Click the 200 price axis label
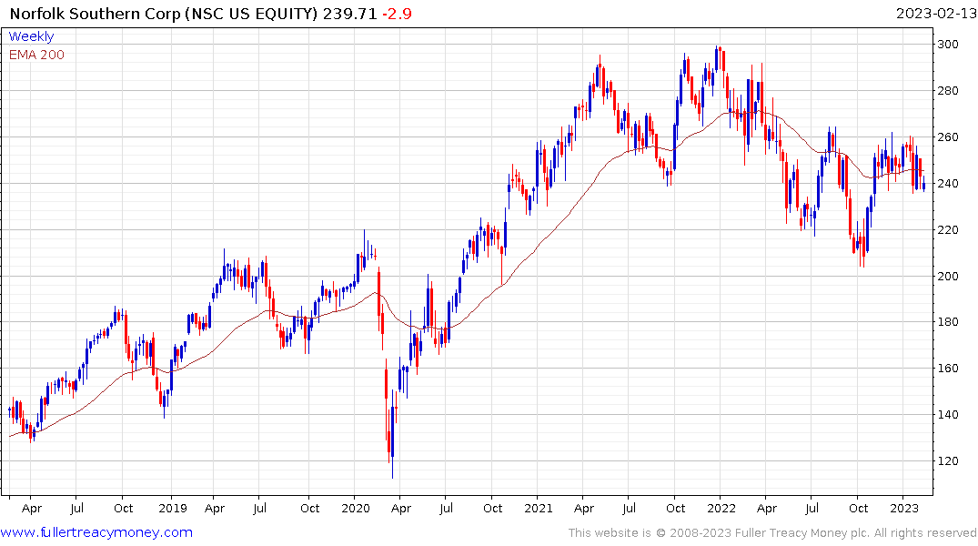The width and height of the screenshot is (978, 546). pos(948,276)
